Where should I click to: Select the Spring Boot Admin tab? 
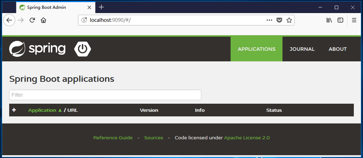point(55,7)
